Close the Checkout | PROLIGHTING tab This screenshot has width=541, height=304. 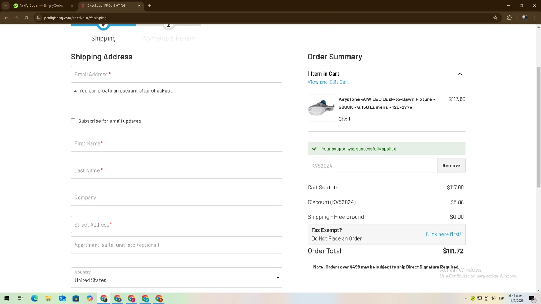click(x=139, y=6)
